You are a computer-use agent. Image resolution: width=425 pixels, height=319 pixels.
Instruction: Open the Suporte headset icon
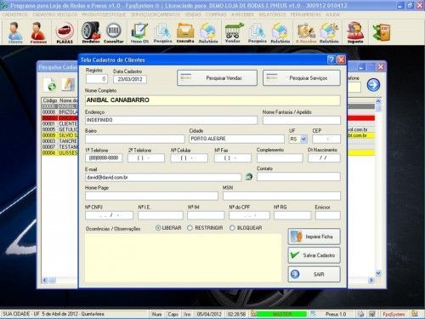(x=355, y=32)
